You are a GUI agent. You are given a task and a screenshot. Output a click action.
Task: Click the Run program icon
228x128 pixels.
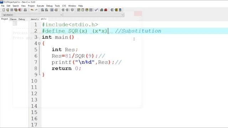pos(83,10)
